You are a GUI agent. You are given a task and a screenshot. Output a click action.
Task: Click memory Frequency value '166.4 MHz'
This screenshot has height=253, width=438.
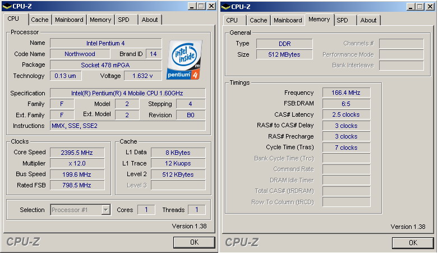click(346, 93)
